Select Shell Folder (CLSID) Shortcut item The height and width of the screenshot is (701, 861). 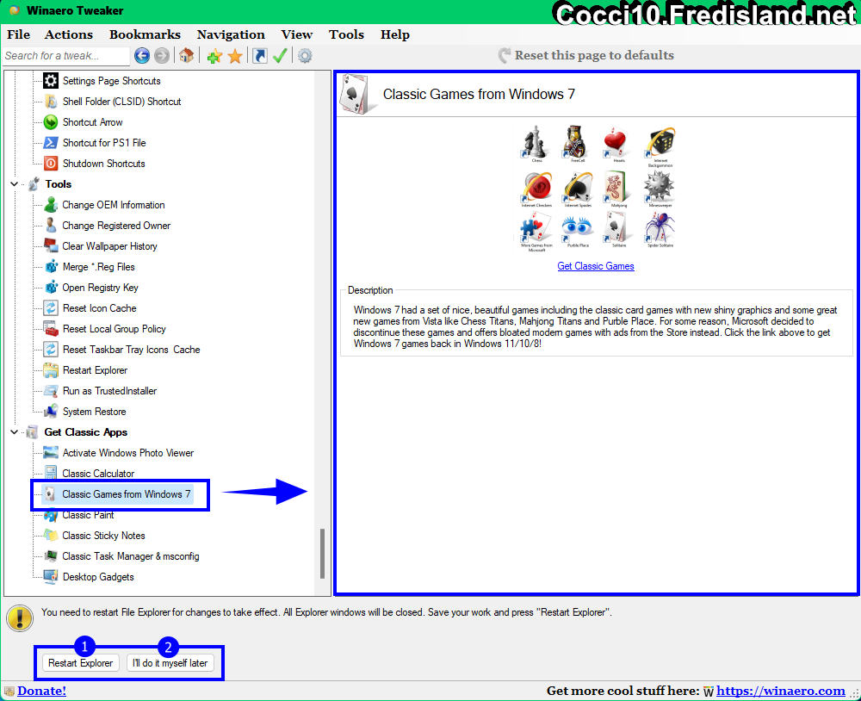click(122, 102)
